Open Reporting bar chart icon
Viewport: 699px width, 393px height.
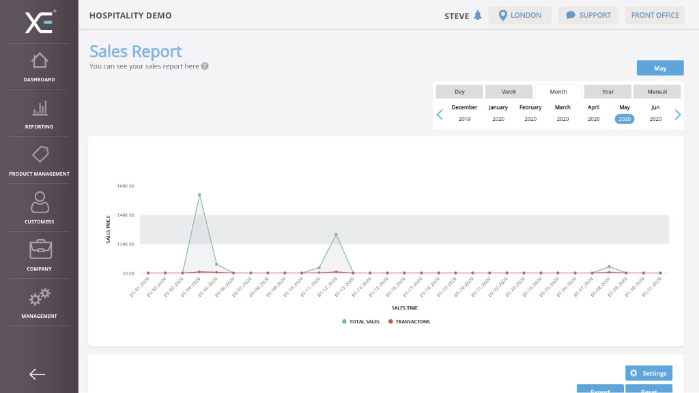(39, 108)
